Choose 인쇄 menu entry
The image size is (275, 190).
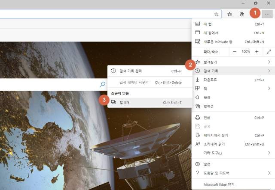233,118
